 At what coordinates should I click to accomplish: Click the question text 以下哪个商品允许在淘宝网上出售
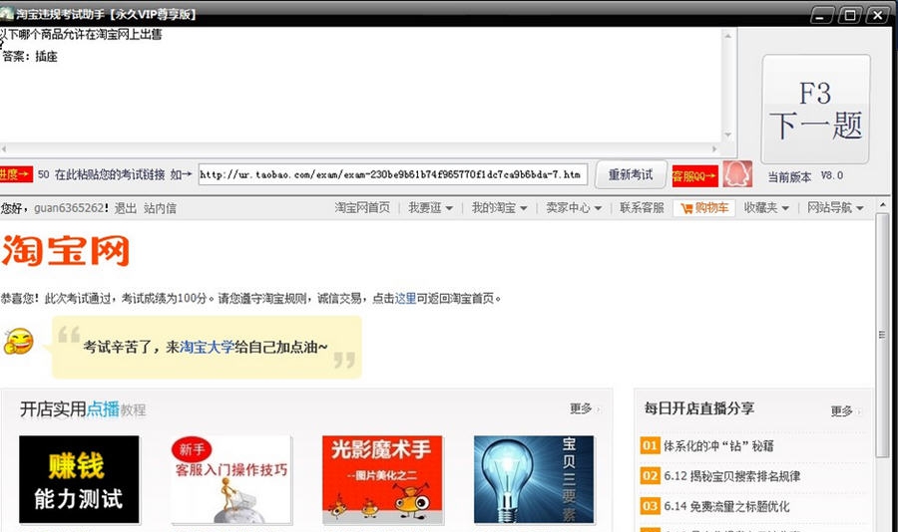pos(81,34)
